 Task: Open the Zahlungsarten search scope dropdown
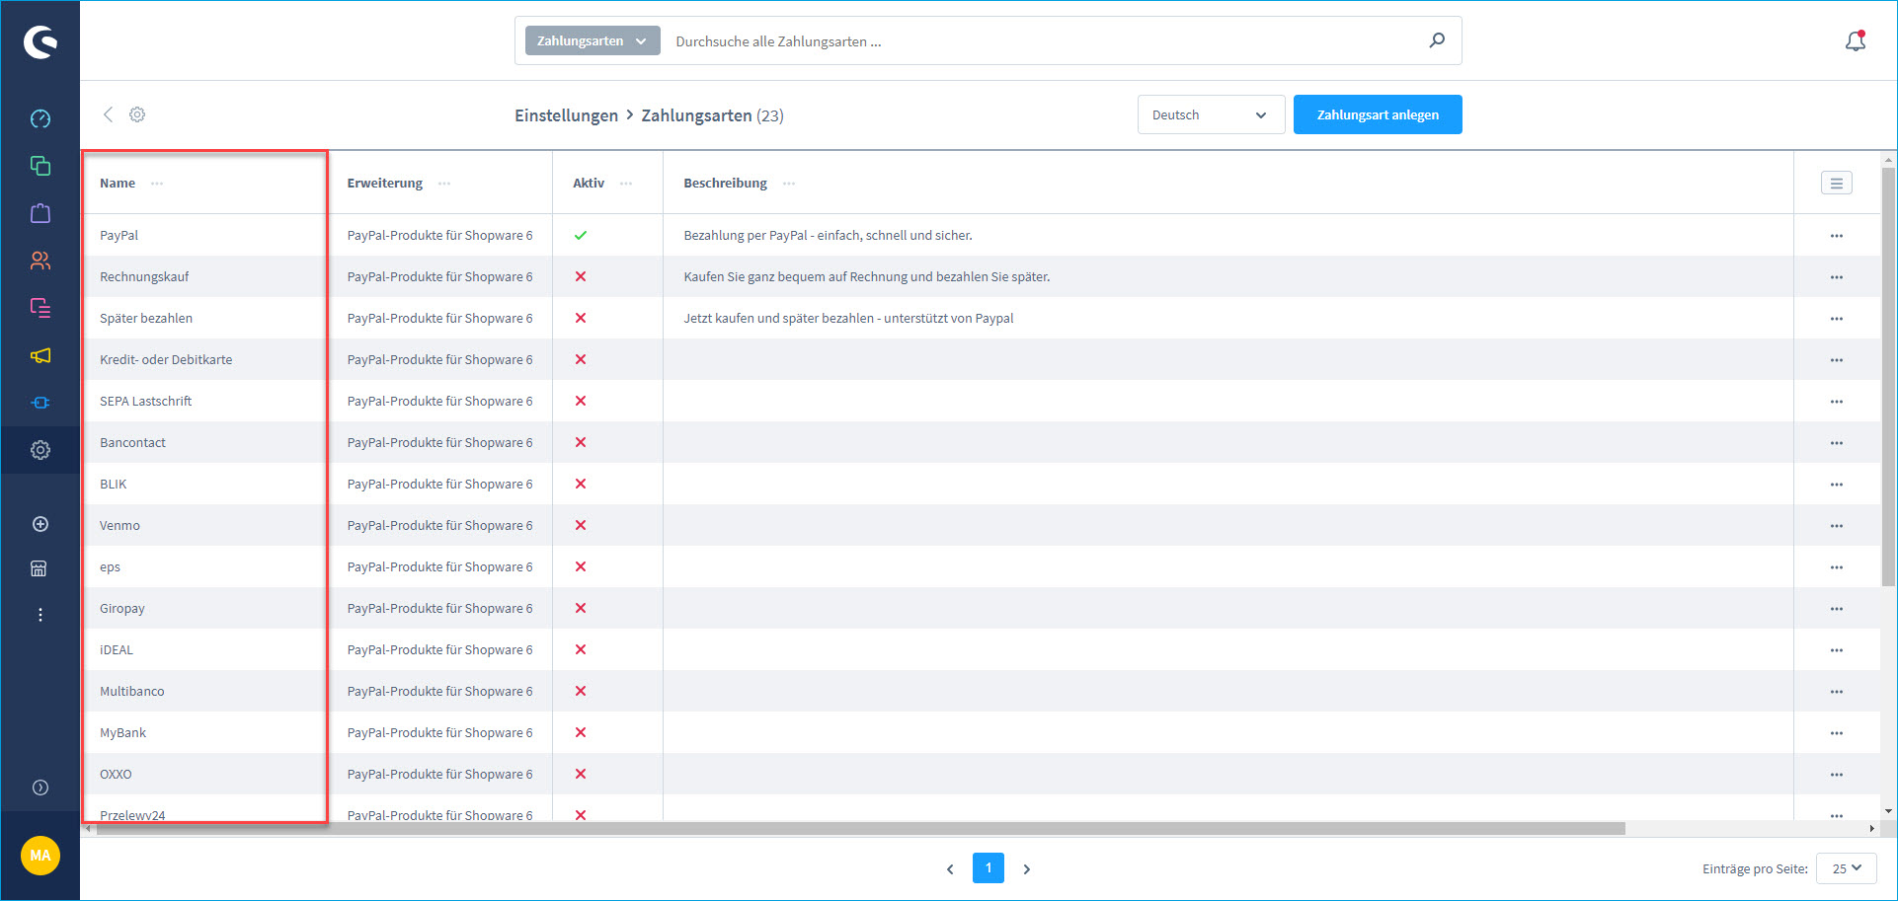[x=593, y=40]
